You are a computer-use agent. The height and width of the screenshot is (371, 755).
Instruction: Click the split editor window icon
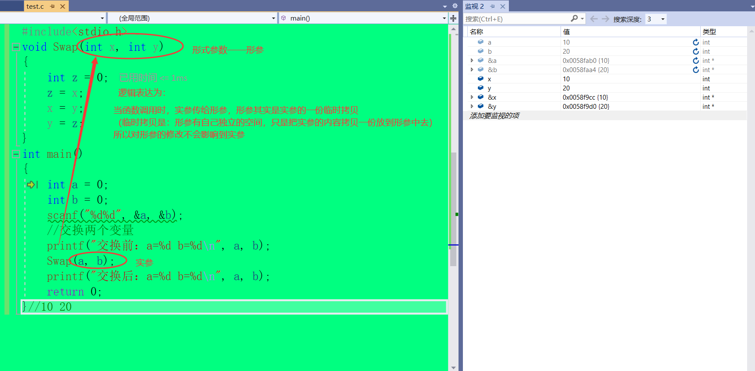click(x=453, y=18)
